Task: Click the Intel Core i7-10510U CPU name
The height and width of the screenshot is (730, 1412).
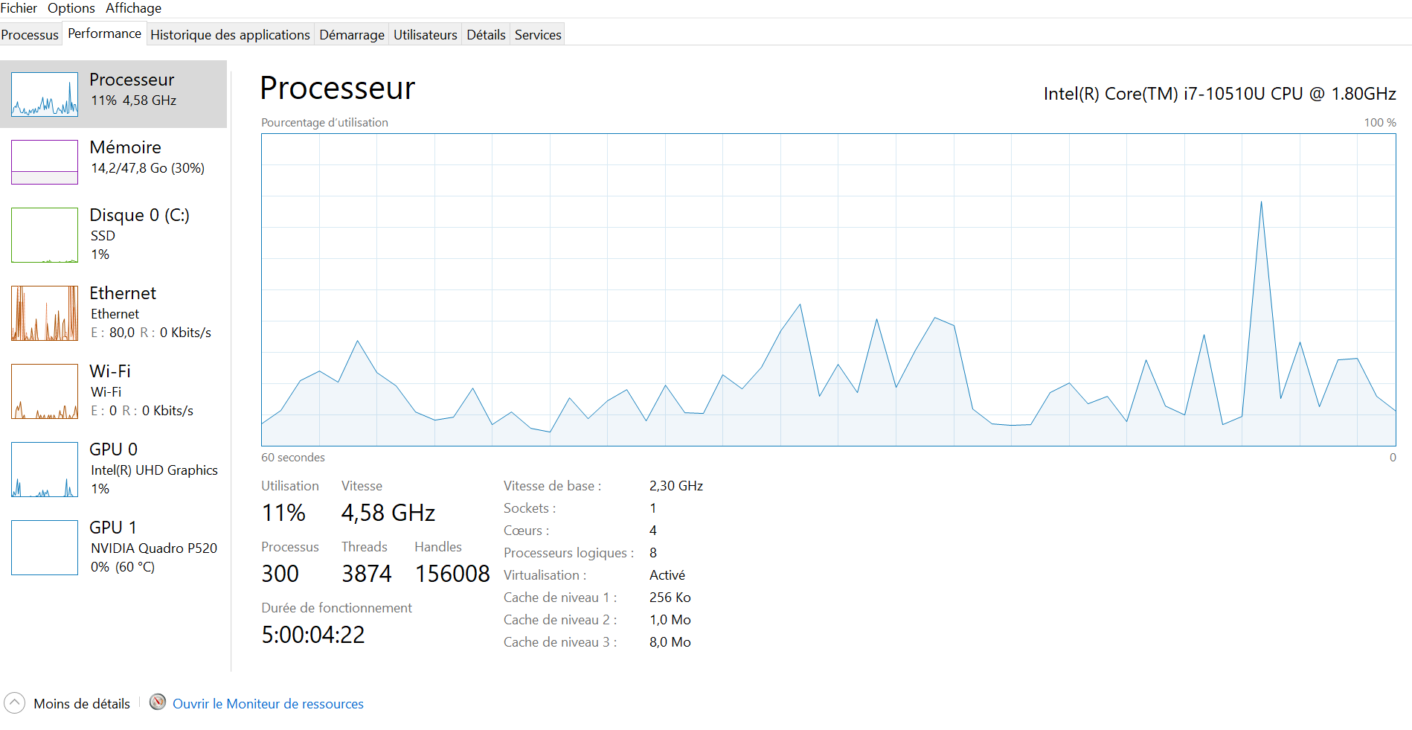Action: (x=1219, y=94)
